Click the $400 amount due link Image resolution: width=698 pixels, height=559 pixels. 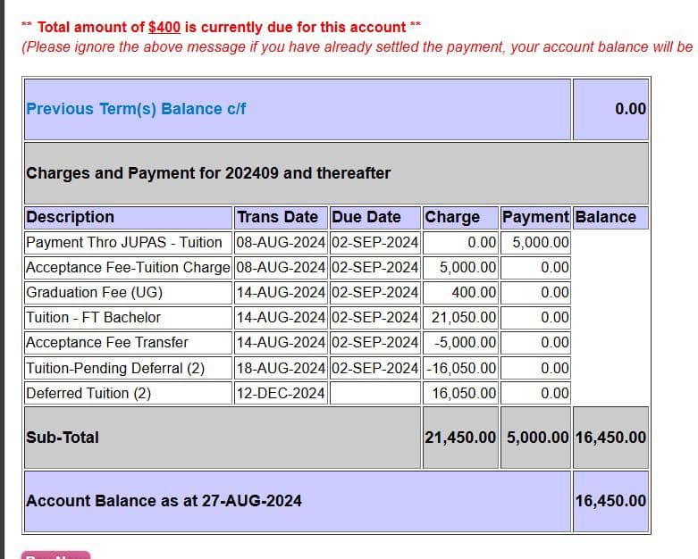click(x=164, y=27)
